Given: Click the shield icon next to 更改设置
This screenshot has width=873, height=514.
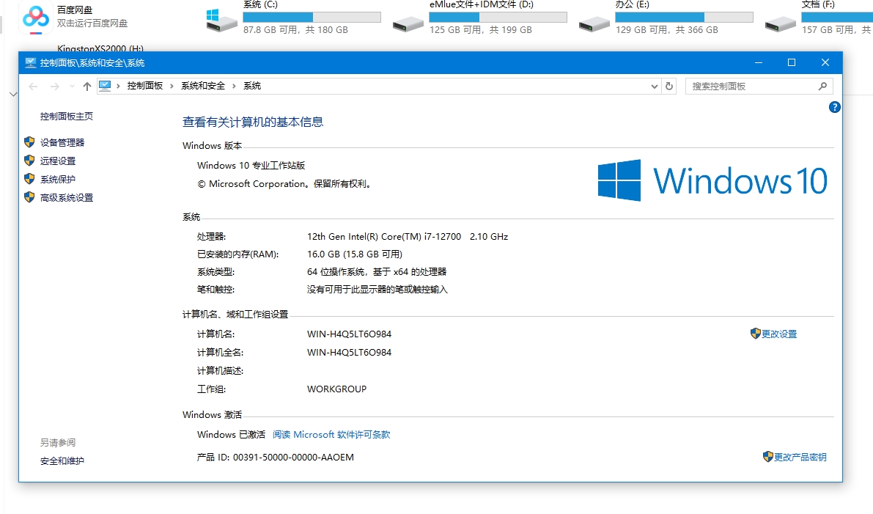Looking at the screenshot, I should coord(756,334).
